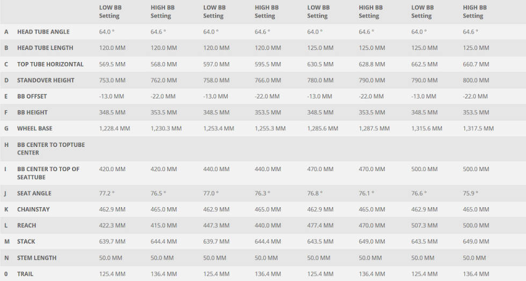
Task: Click the REACH row label
Action: 26,226
